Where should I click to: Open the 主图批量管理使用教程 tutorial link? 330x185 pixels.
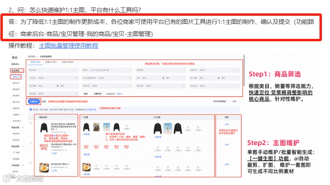tap(68, 46)
